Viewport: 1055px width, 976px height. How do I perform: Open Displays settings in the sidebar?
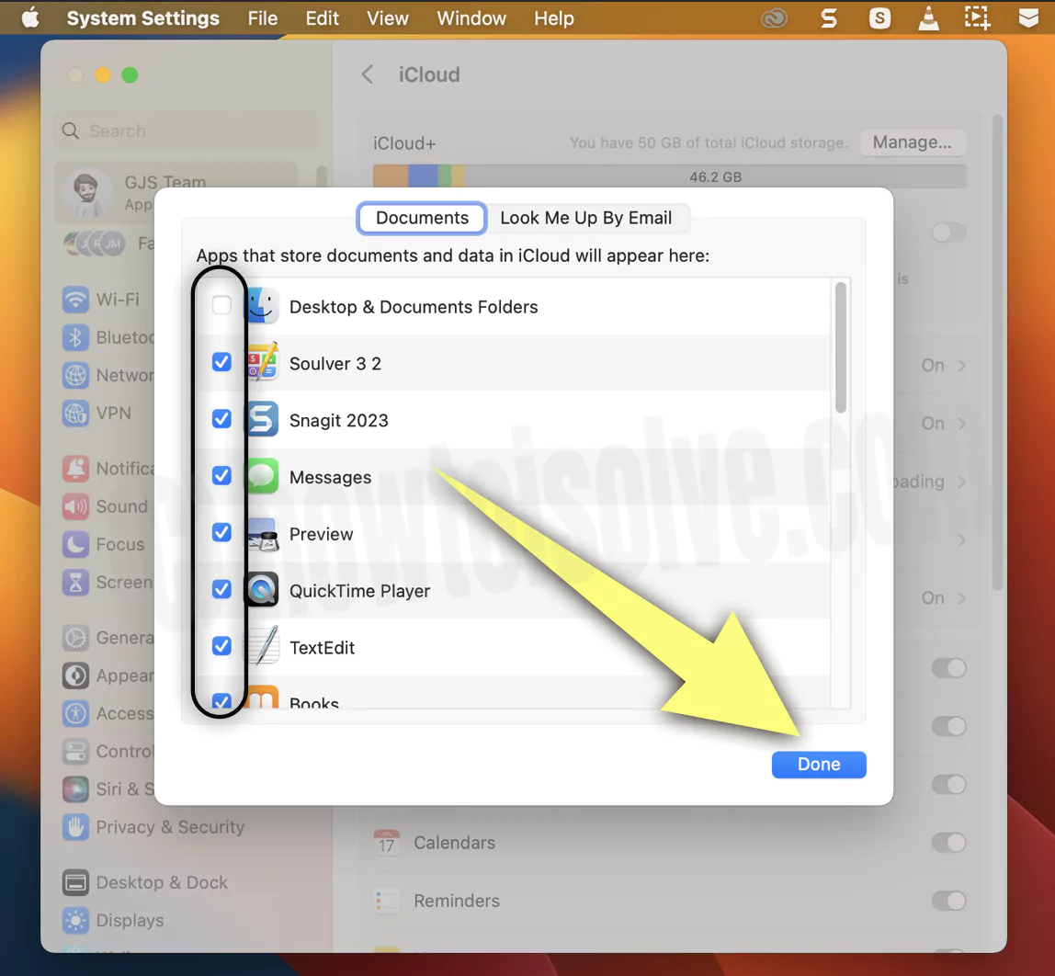113,920
